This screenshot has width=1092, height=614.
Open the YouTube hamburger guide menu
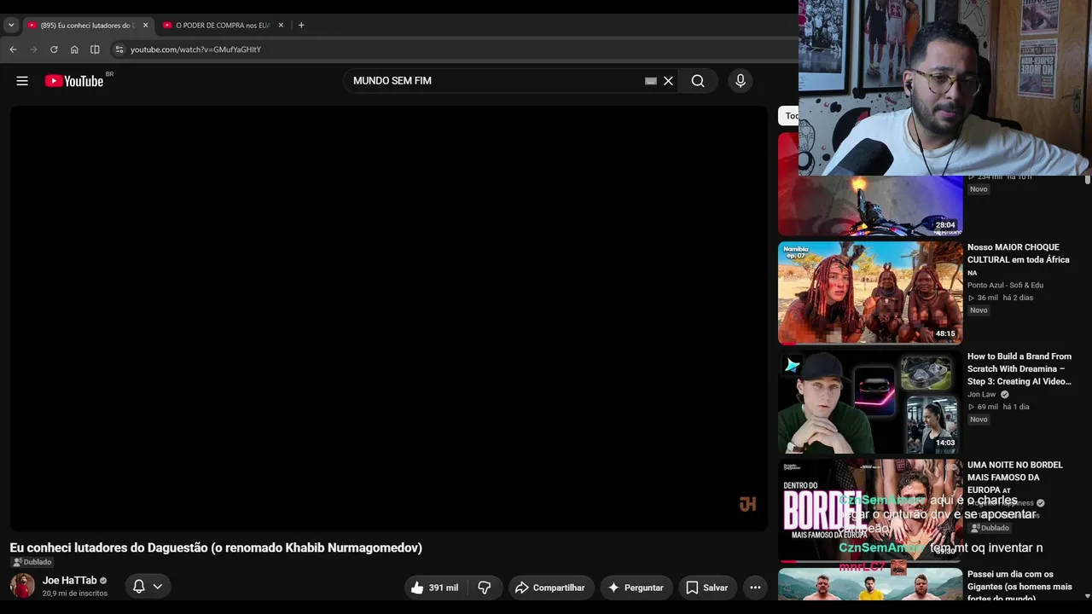pyautogui.click(x=22, y=81)
